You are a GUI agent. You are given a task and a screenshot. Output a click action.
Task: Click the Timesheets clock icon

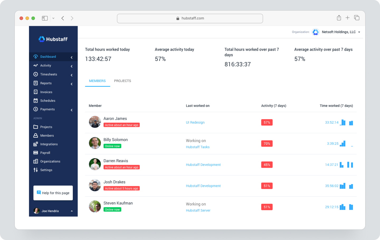click(35, 74)
